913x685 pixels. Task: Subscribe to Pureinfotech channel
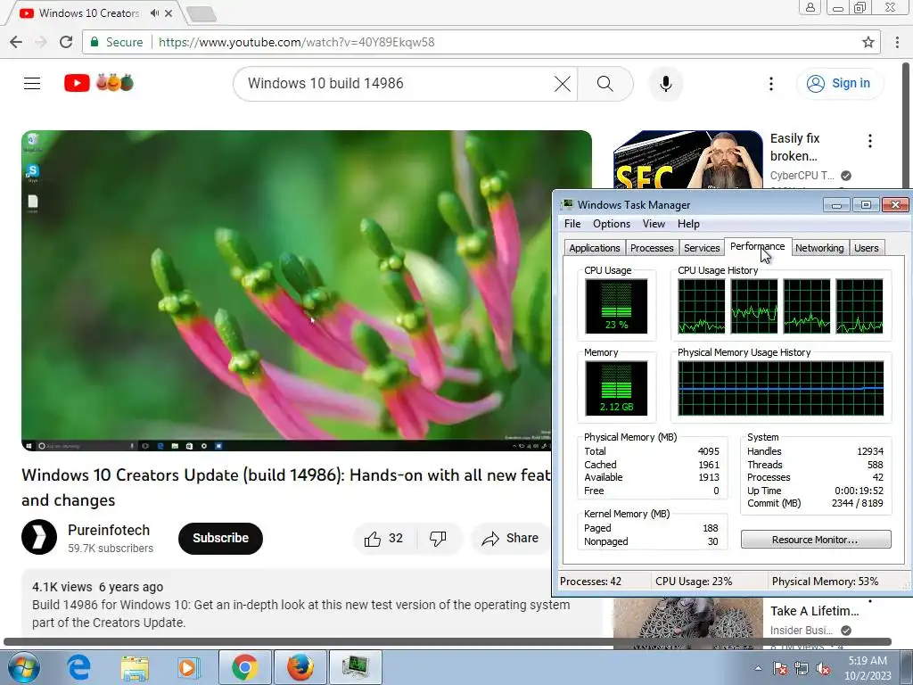coord(221,538)
